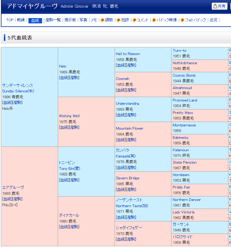
Task: Open the 近況 tab
Action: coord(213,20)
